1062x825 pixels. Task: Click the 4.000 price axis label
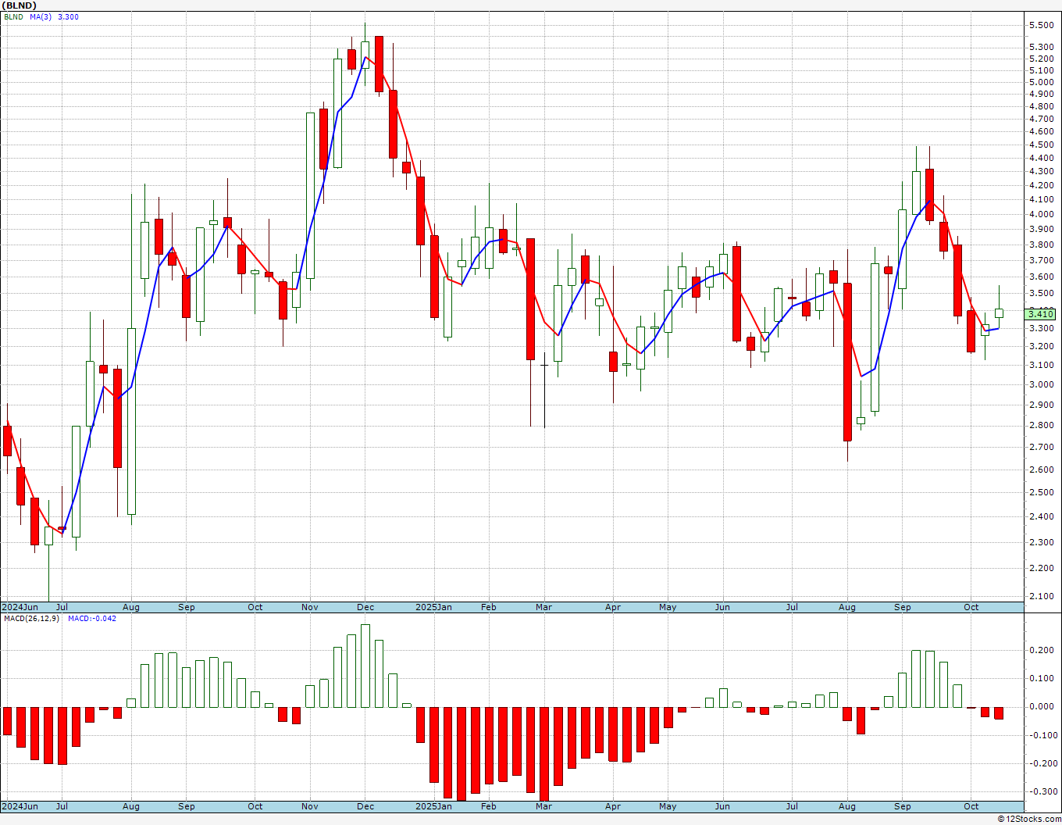pos(1042,215)
